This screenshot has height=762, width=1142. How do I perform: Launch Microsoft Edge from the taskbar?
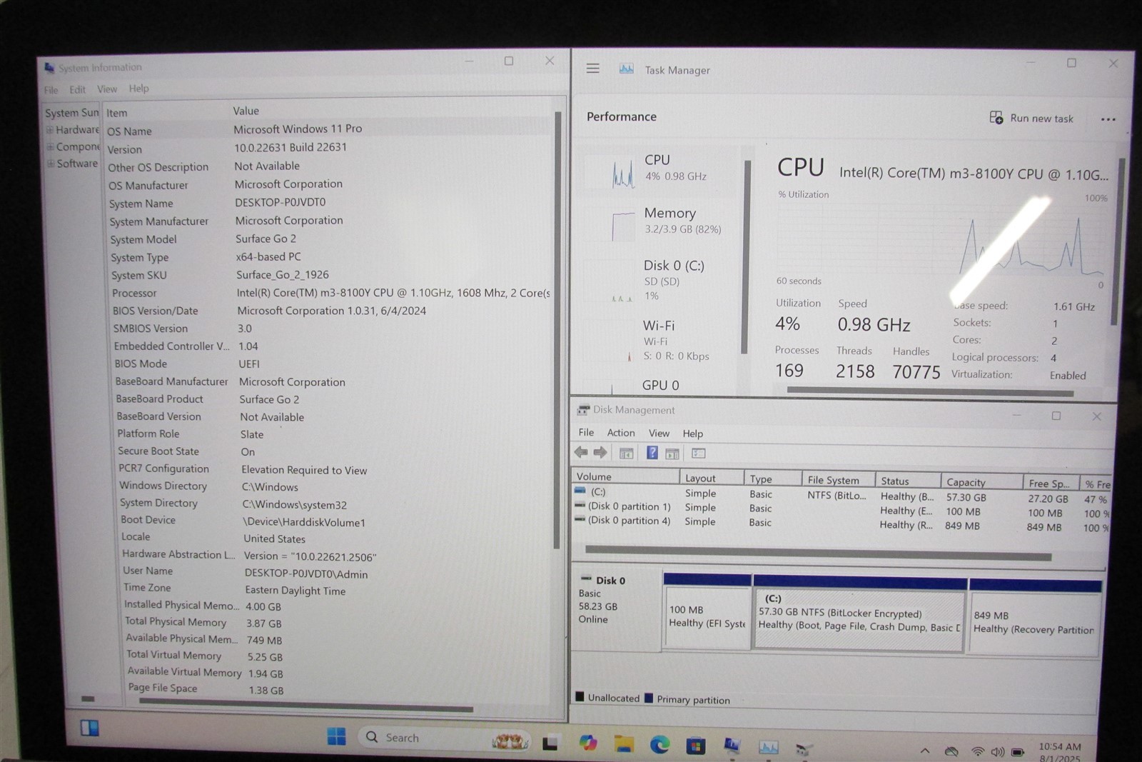tap(660, 745)
